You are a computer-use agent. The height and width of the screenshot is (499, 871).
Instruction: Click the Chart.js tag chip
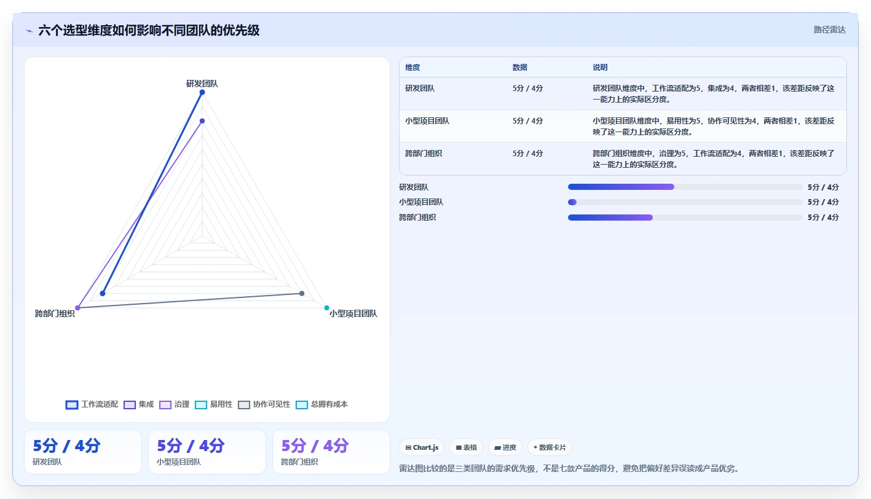pos(422,447)
